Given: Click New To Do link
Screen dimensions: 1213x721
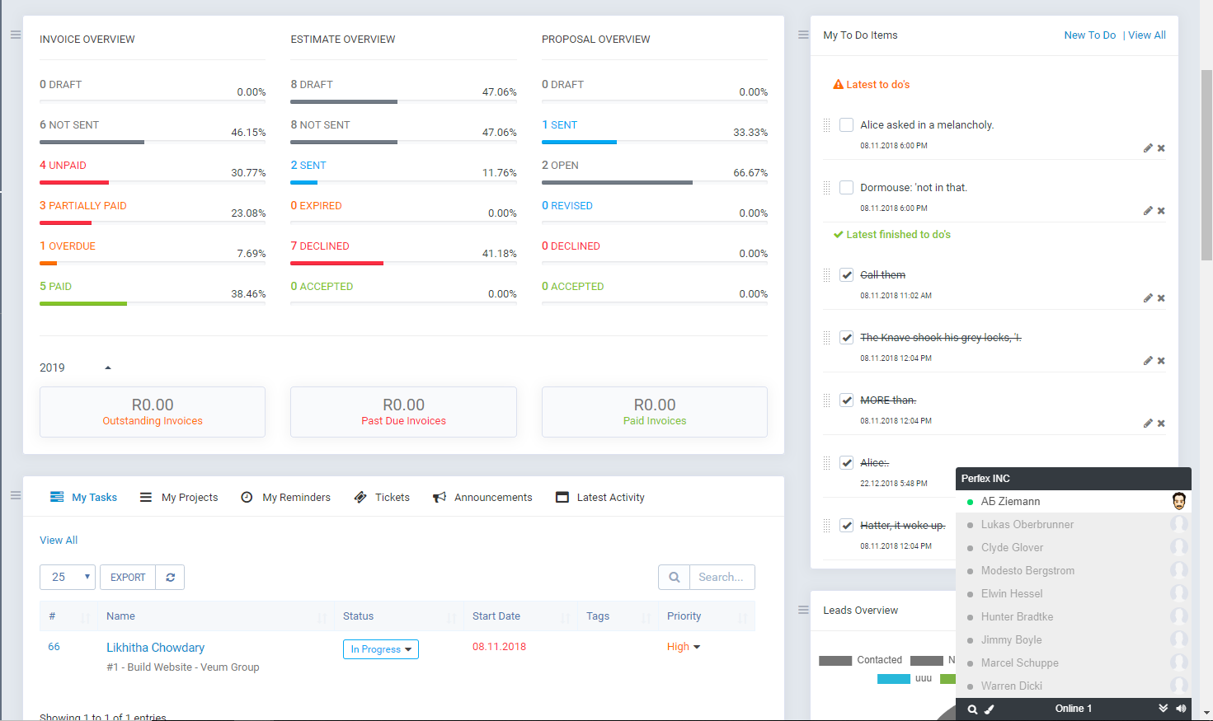Looking at the screenshot, I should tap(1089, 35).
